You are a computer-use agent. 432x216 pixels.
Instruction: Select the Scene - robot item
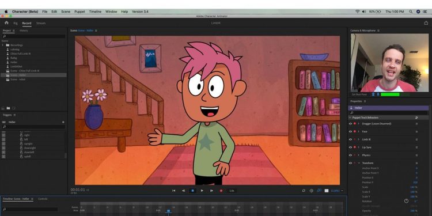(18, 79)
